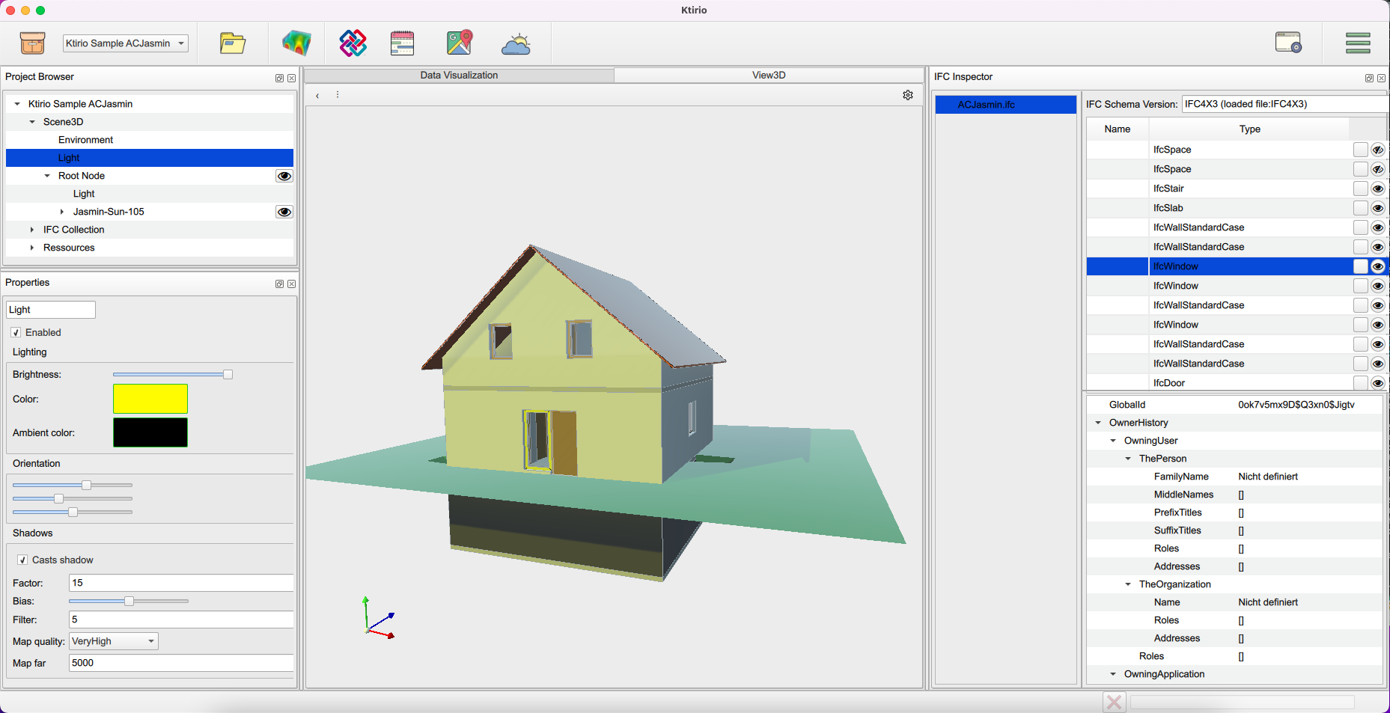The image size is (1390, 713).
Task: Open the Map quality VeryHigh dropdown
Action: coord(114,641)
